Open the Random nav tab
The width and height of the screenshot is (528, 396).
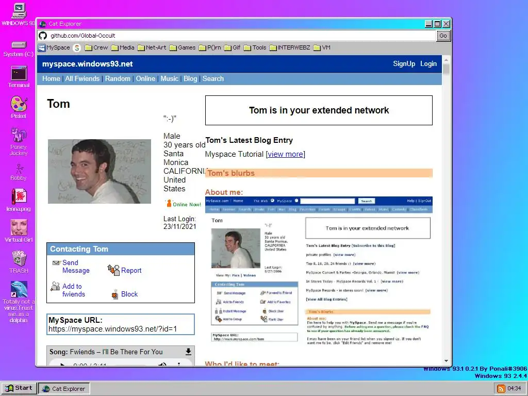tap(118, 78)
